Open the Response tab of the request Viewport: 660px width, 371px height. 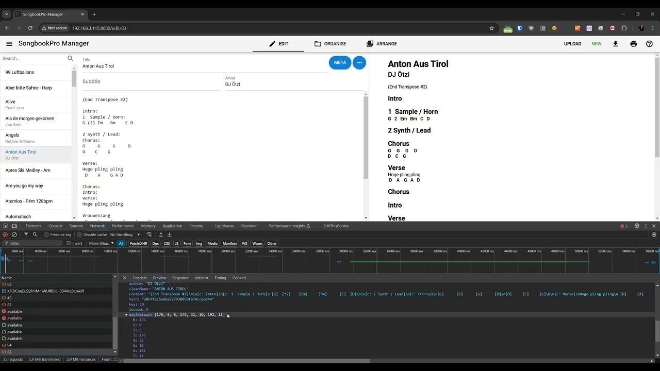[180, 278]
